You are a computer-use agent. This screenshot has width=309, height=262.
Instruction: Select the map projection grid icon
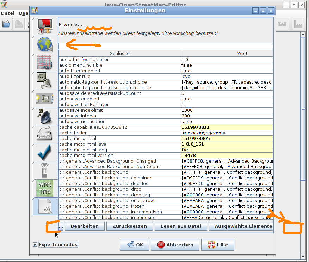click(45, 63)
